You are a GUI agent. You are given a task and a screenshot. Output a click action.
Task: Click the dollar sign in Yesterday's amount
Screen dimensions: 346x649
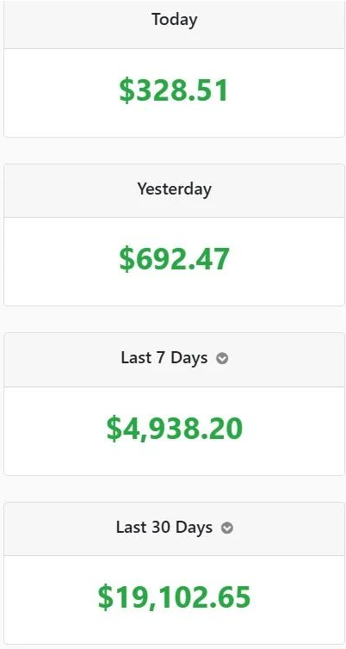[x=127, y=260]
